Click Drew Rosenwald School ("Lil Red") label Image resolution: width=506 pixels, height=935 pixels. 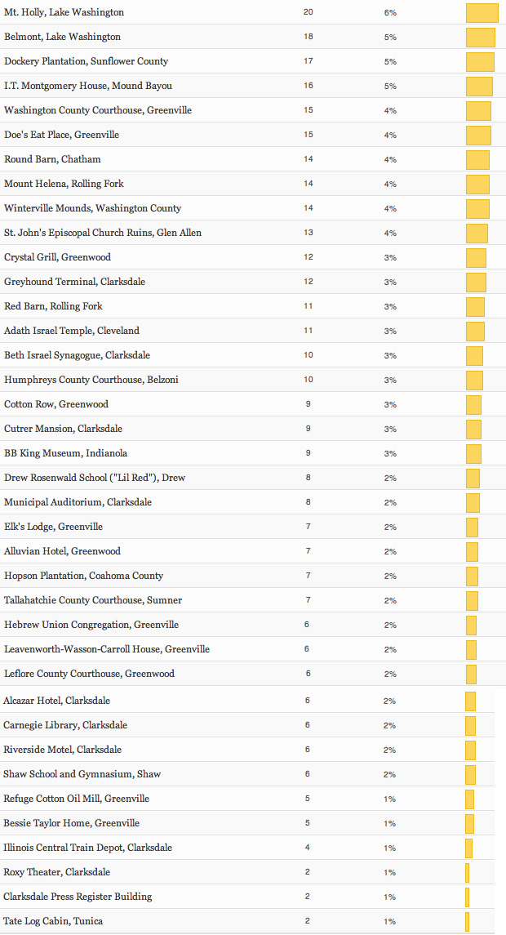(95, 478)
